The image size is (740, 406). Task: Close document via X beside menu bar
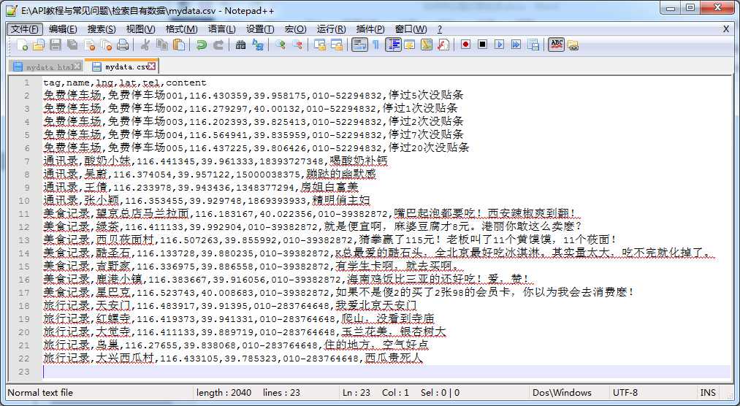(726, 28)
